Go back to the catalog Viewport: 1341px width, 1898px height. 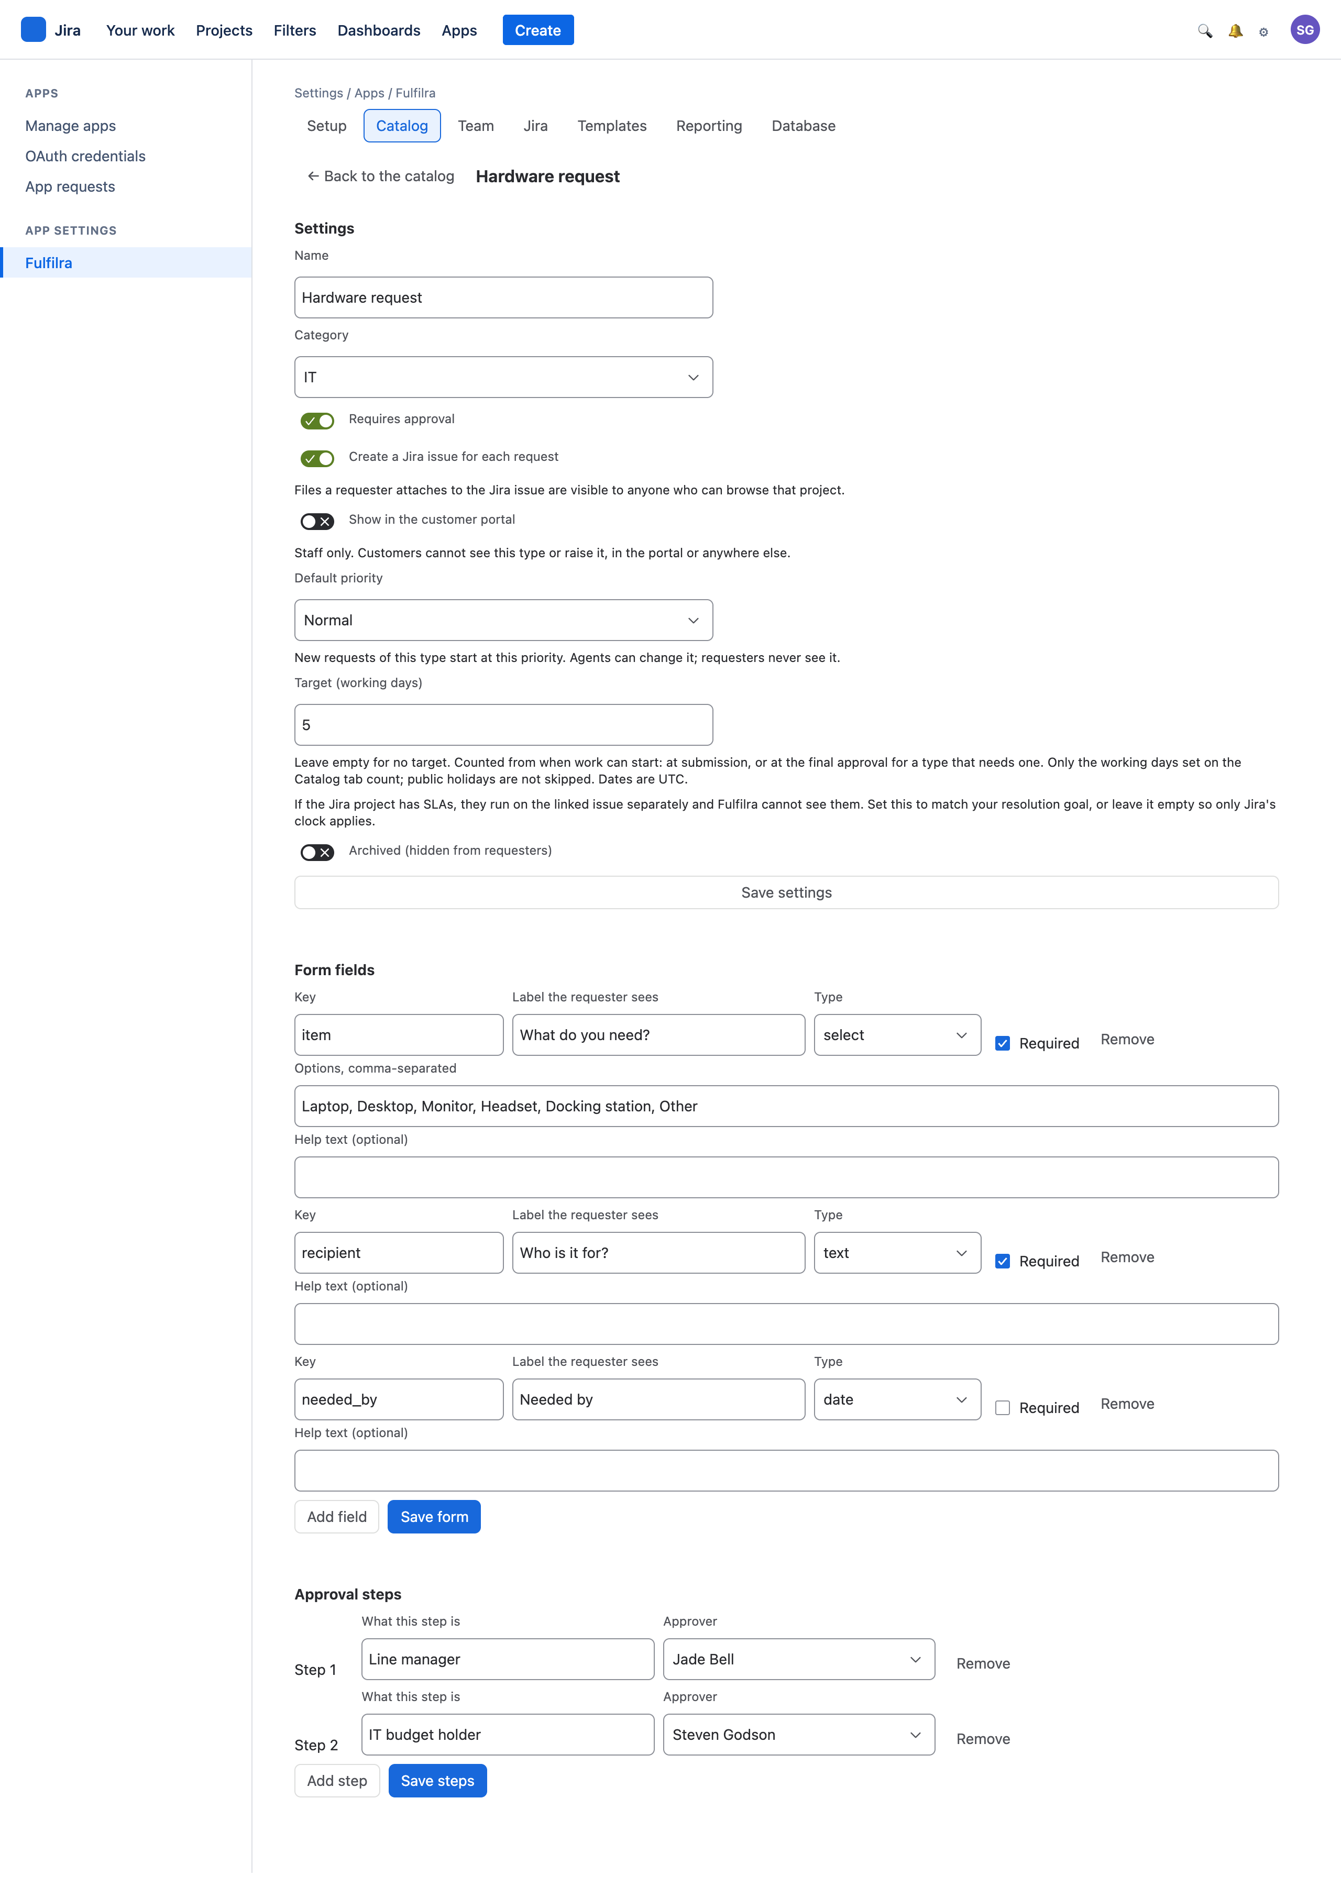click(x=380, y=176)
